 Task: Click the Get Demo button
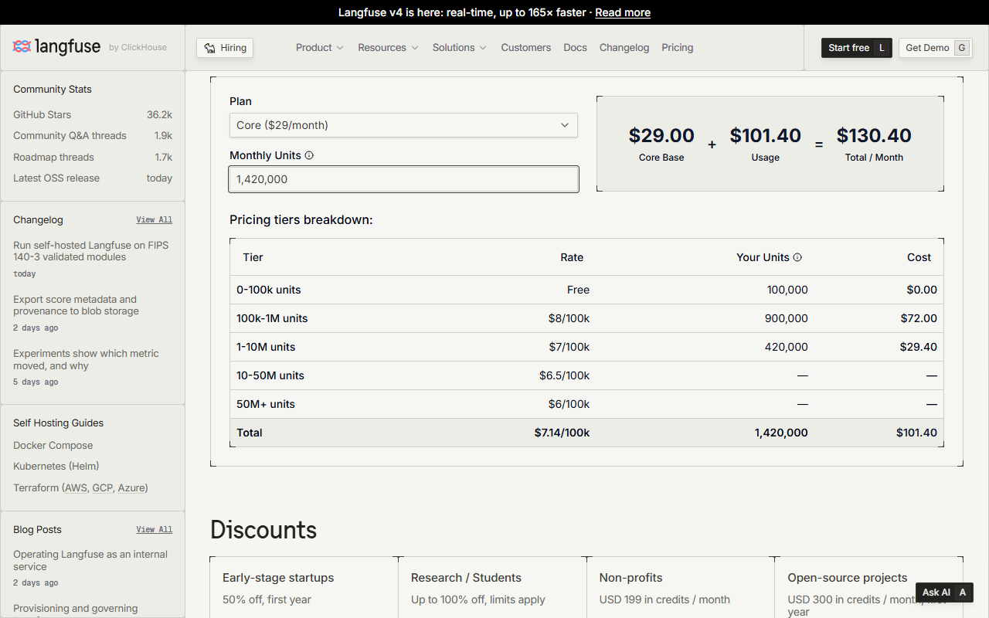tap(936, 48)
